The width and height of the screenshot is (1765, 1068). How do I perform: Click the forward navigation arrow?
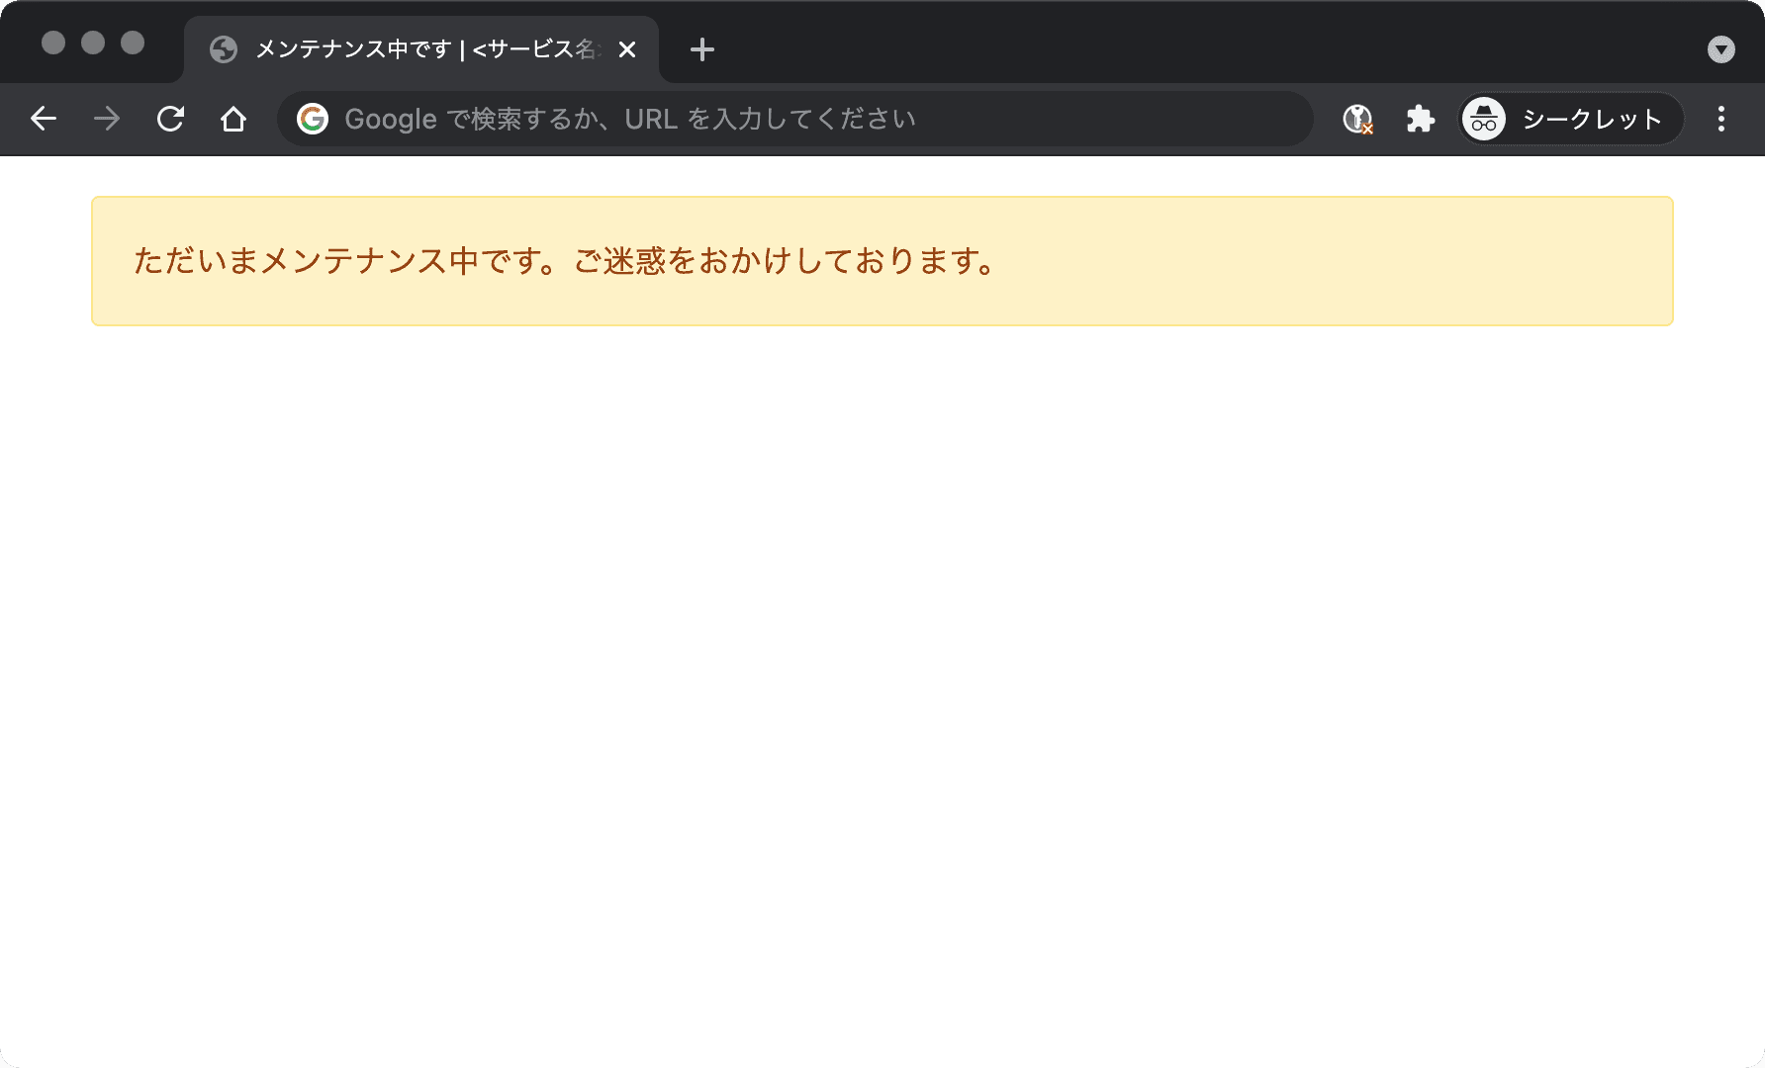click(x=107, y=120)
